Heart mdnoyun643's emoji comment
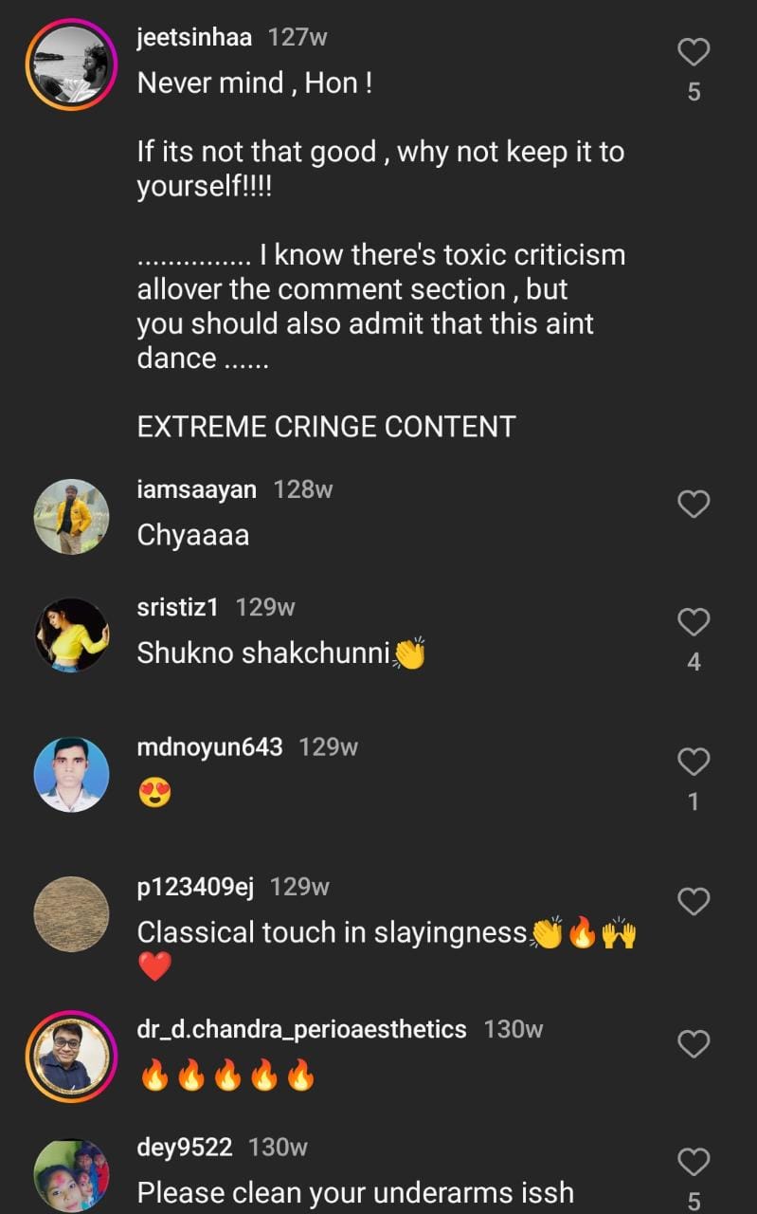The image size is (757, 1214). tap(694, 762)
